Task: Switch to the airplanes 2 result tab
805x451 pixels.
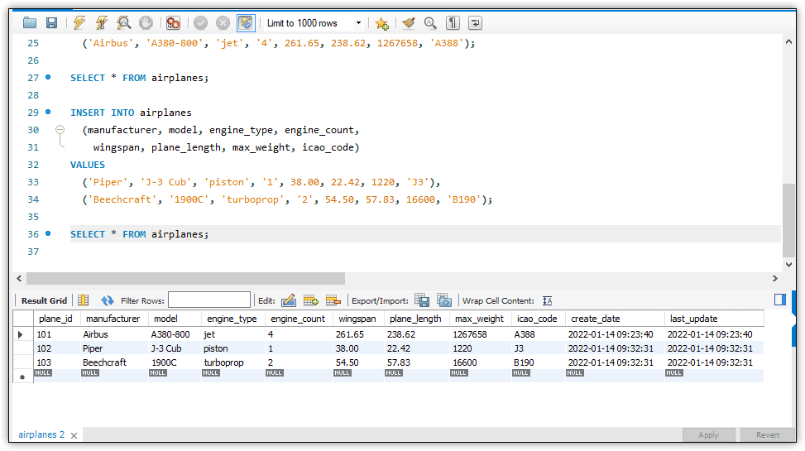Action: point(41,434)
